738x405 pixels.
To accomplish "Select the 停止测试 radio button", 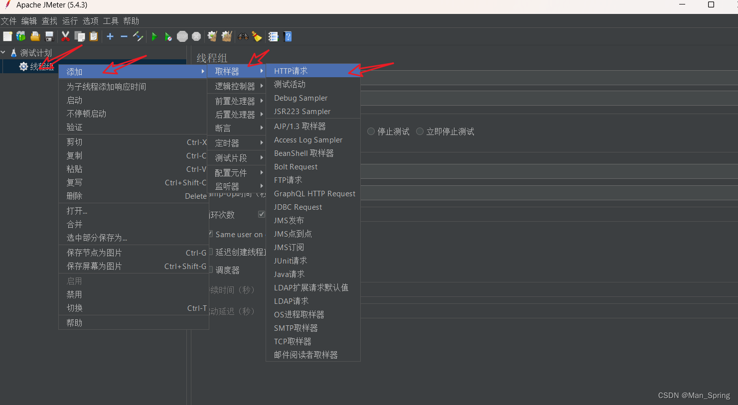I will click(x=371, y=132).
